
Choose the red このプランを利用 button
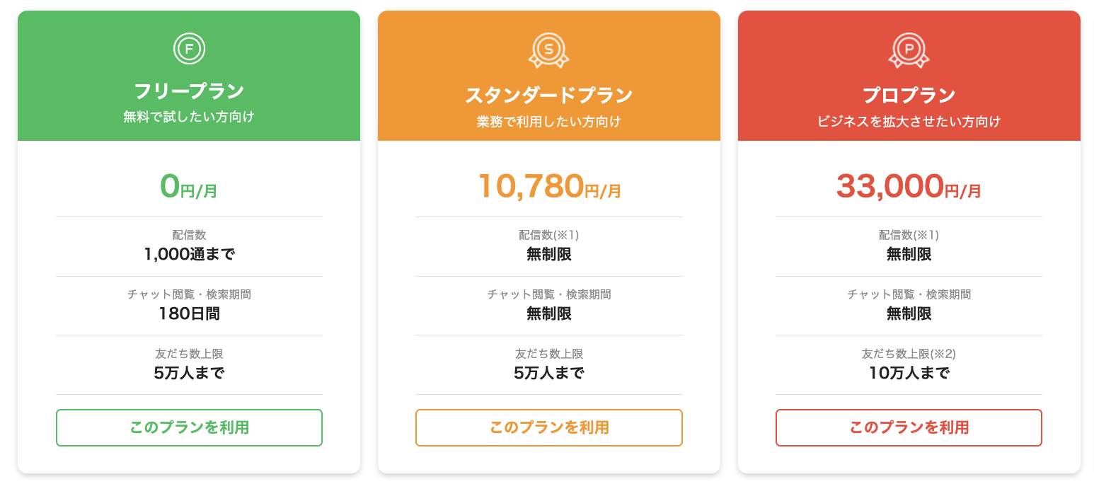pos(909,427)
